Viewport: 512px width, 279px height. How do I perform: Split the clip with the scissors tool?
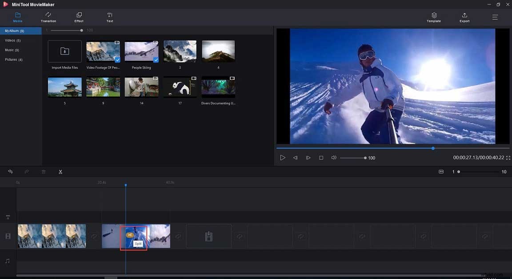coord(60,172)
